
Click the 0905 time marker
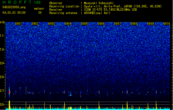coord(84,24)
